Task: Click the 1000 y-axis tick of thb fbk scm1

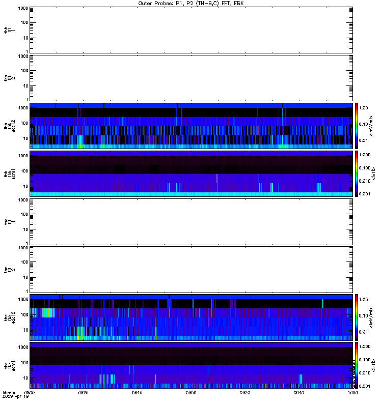Action: coord(23,156)
